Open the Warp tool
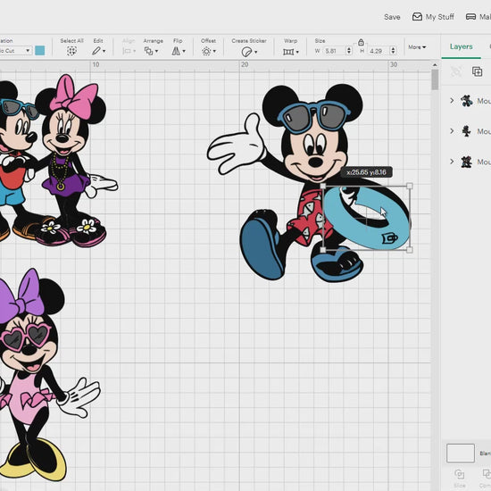This screenshot has width=491, height=491. (x=290, y=52)
